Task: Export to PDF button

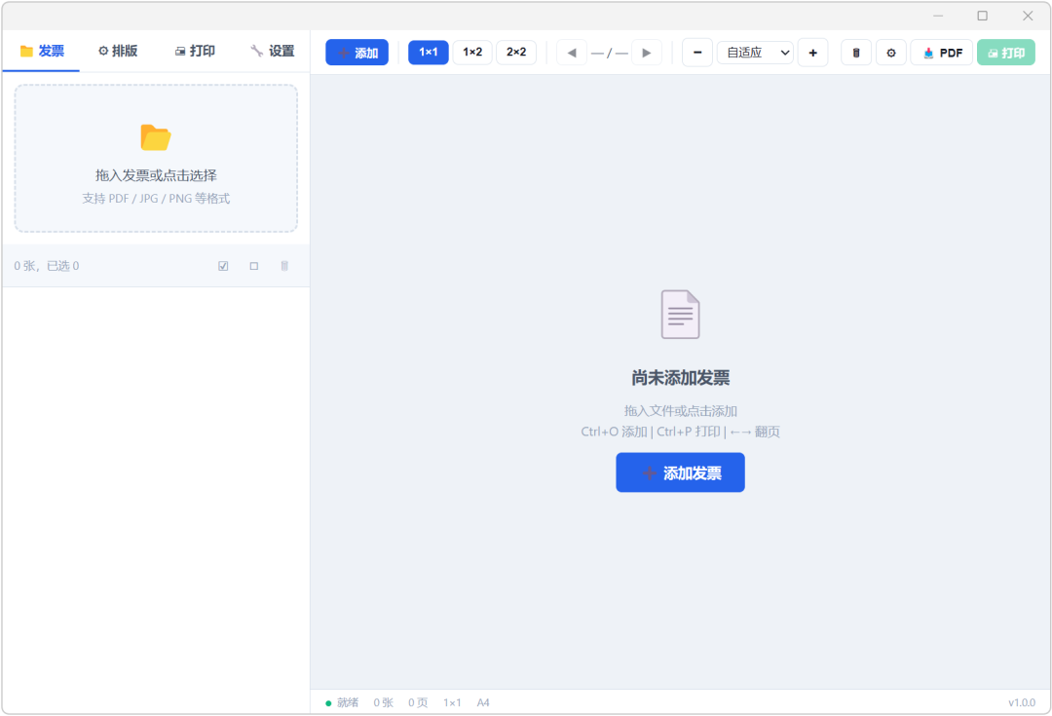Action: click(x=941, y=53)
